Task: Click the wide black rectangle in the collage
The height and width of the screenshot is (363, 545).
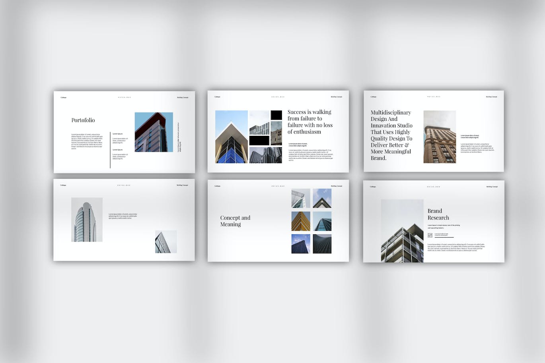Action: [259, 141]
